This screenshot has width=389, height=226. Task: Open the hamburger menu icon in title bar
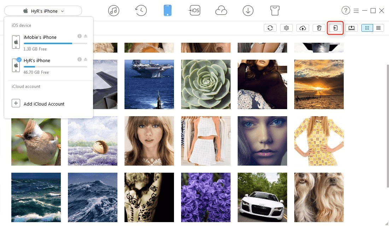coord(356,11)
